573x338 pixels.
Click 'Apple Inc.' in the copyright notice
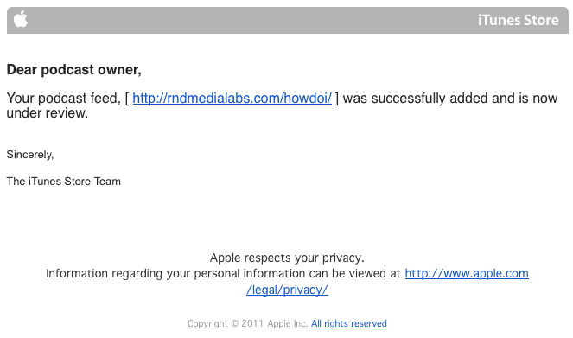coord(288,324)
